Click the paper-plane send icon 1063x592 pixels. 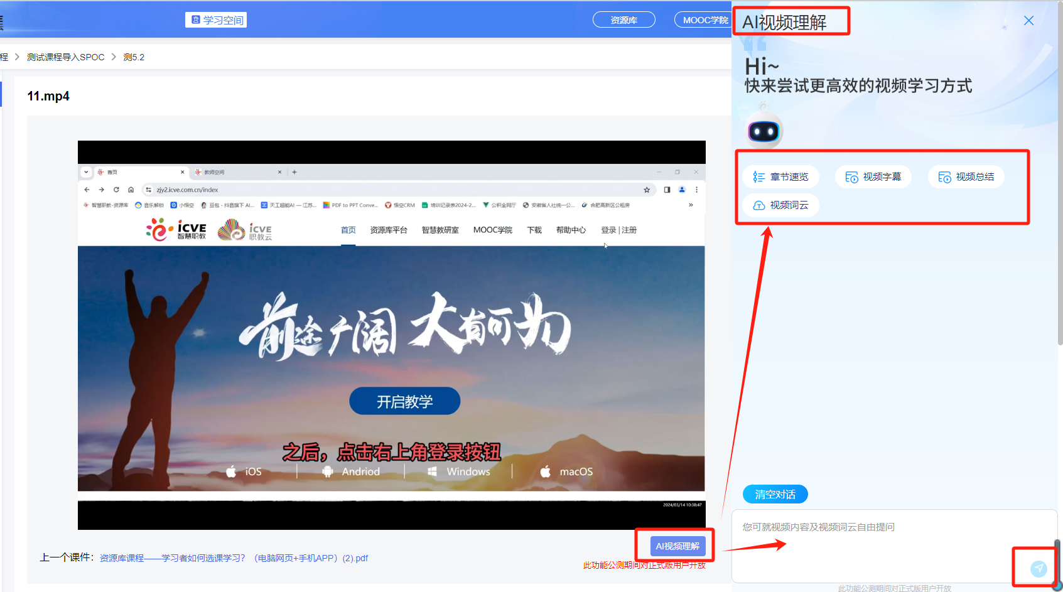(1039, 568)
